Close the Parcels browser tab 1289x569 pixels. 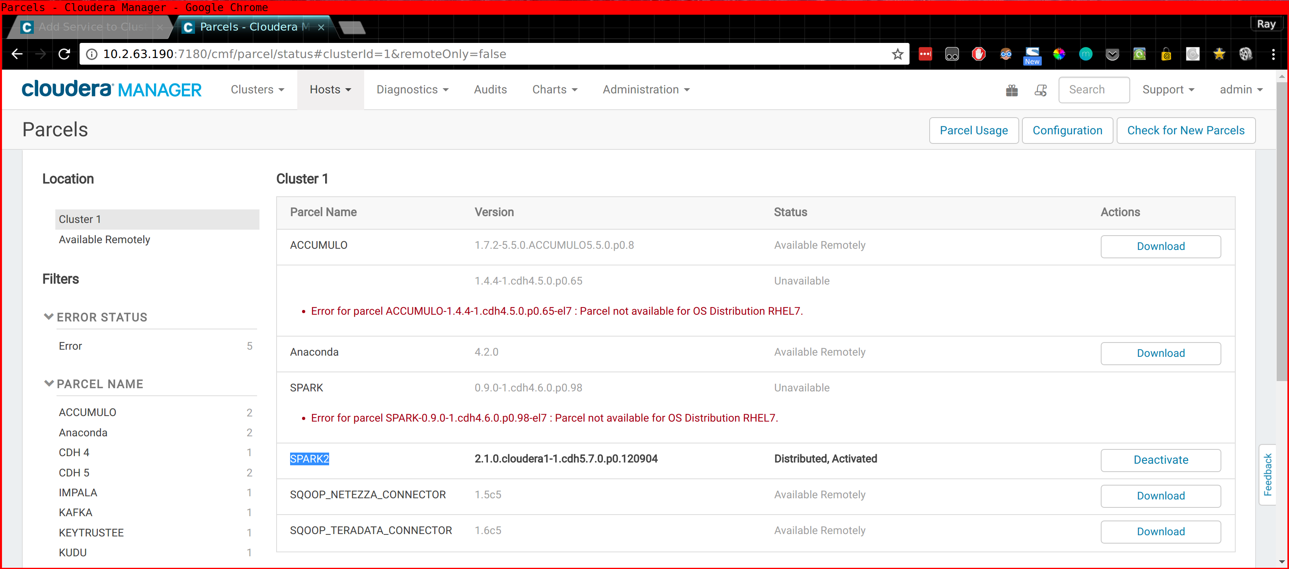coord(321,27)
